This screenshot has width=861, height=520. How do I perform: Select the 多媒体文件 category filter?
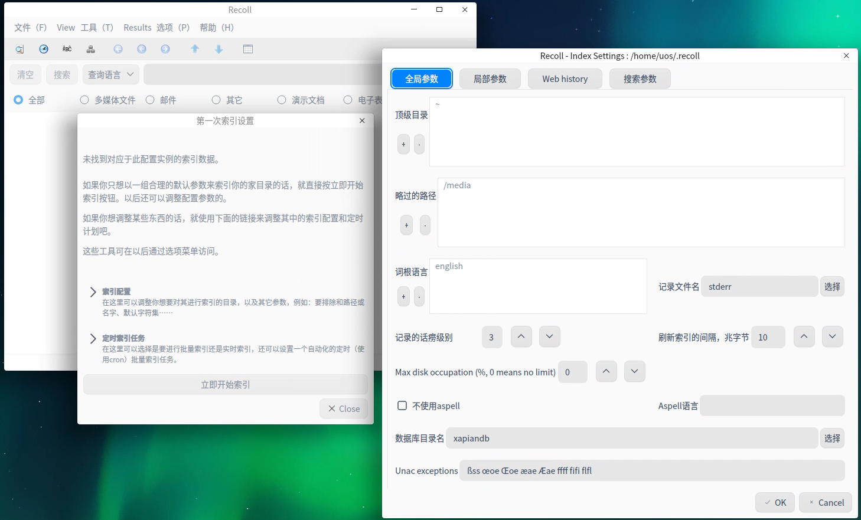point(107,100)
